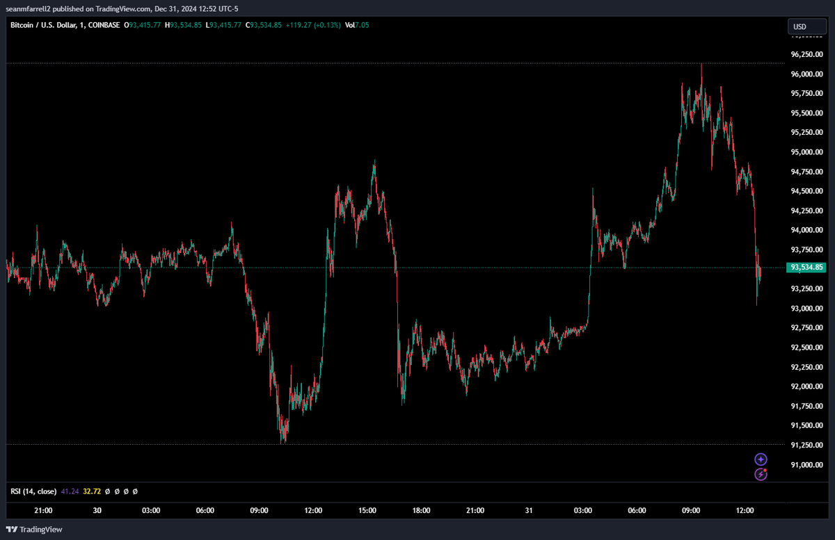Click the 93,000.00 price axis label
Screen dimensions: 835x540
point(807,309)
